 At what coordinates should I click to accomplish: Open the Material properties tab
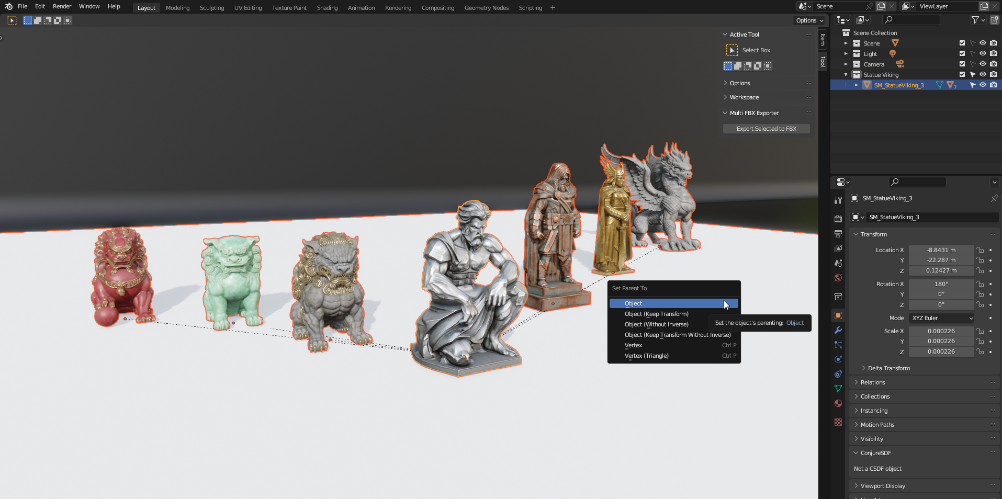pos(838,403)
